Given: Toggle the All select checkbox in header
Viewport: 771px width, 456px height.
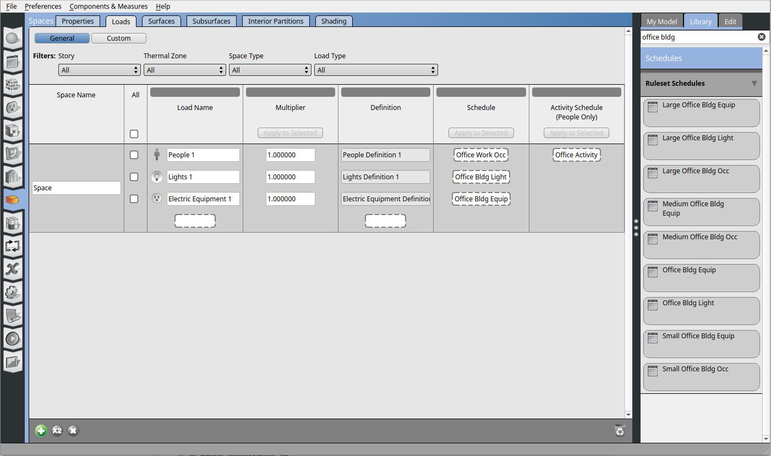Looking at the screenshot, I should pos(134,134).
